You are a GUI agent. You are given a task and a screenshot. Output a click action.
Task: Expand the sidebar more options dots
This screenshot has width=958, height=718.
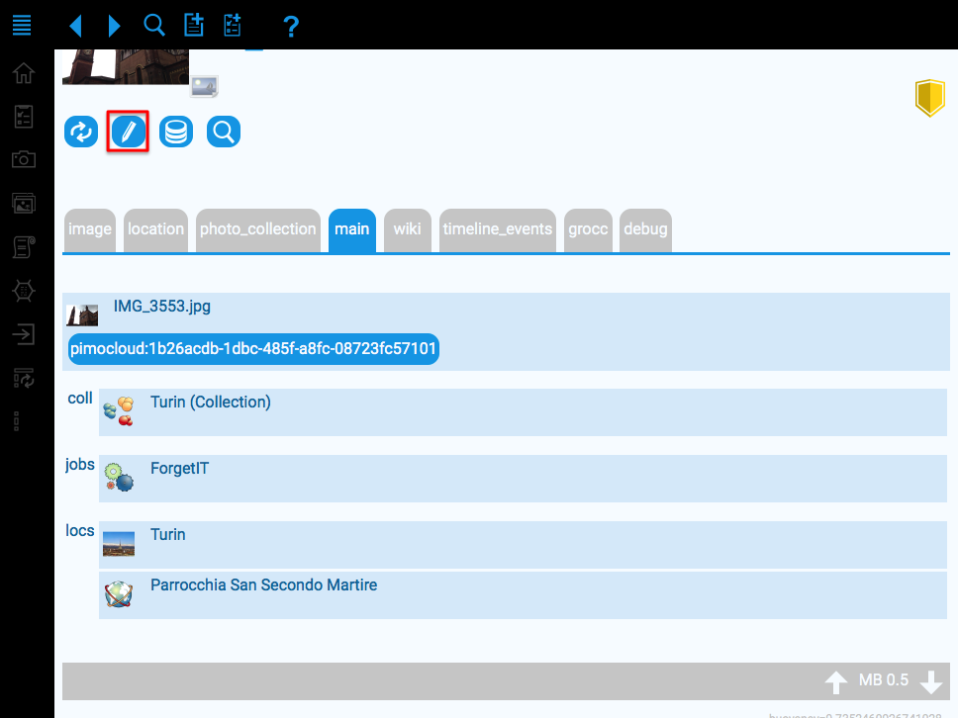point(17,421)
